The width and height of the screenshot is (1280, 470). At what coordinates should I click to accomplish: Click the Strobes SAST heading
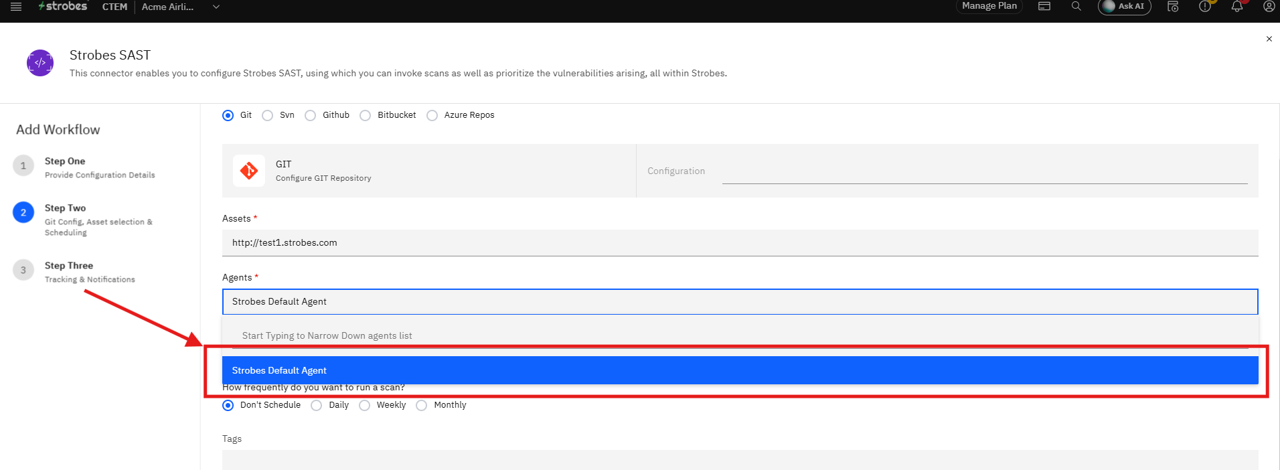click(110, 55)
